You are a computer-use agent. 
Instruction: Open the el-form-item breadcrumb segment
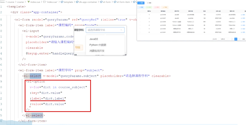click(124, 2)
